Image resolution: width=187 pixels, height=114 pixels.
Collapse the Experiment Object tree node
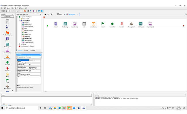18,17
